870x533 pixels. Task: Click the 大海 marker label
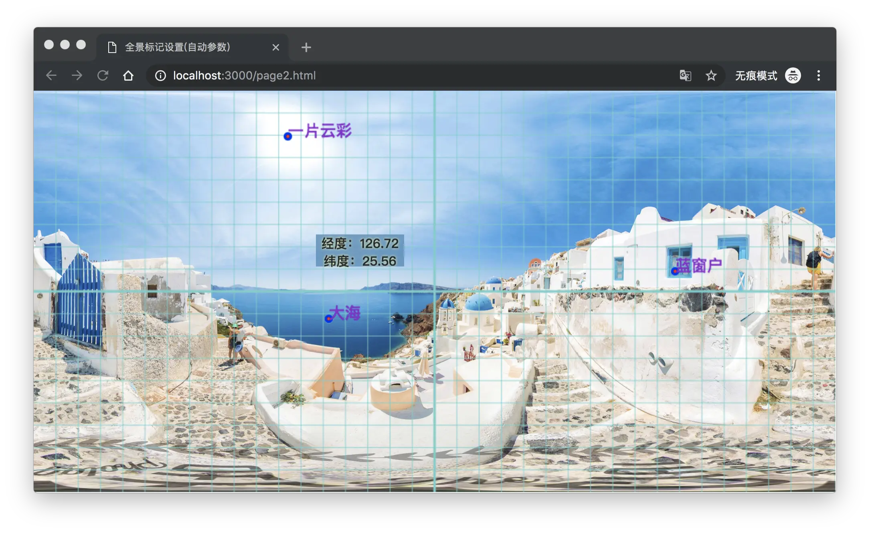346,313
